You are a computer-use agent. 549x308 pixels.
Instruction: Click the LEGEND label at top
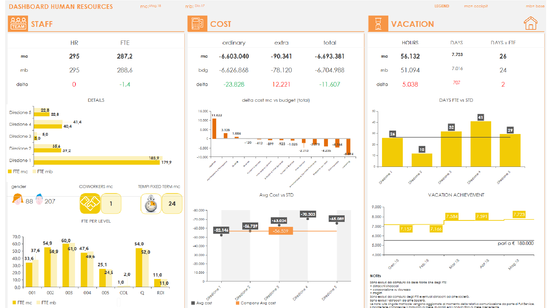(x=442, y=6)
